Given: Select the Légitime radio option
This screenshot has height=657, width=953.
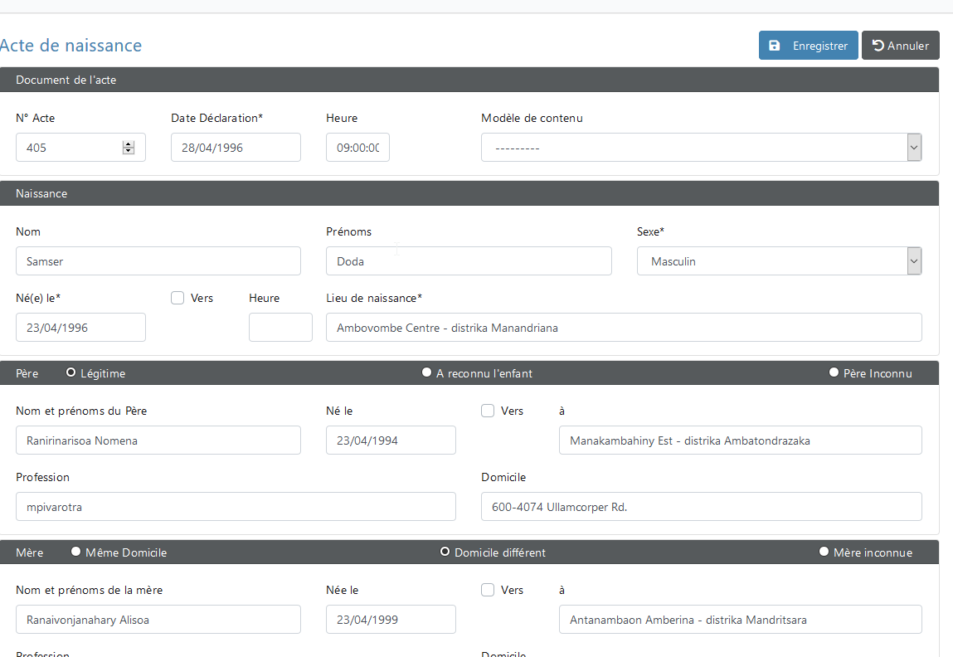Looking at the screenshot, I should click(x=71, y=372).
